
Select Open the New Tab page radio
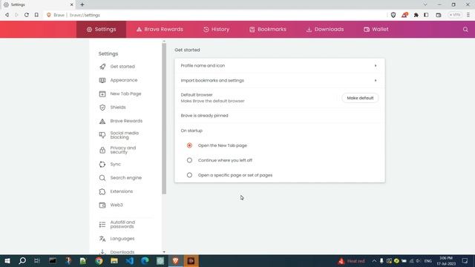coord(189,145)
